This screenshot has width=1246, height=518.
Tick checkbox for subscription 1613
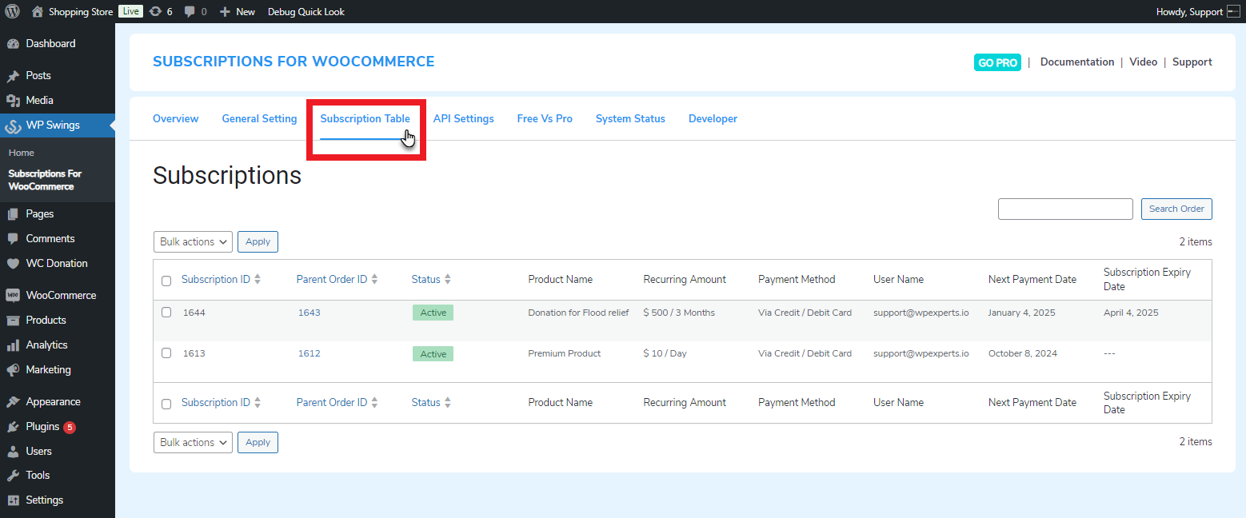pyautogui.click(x=166, y=353)
